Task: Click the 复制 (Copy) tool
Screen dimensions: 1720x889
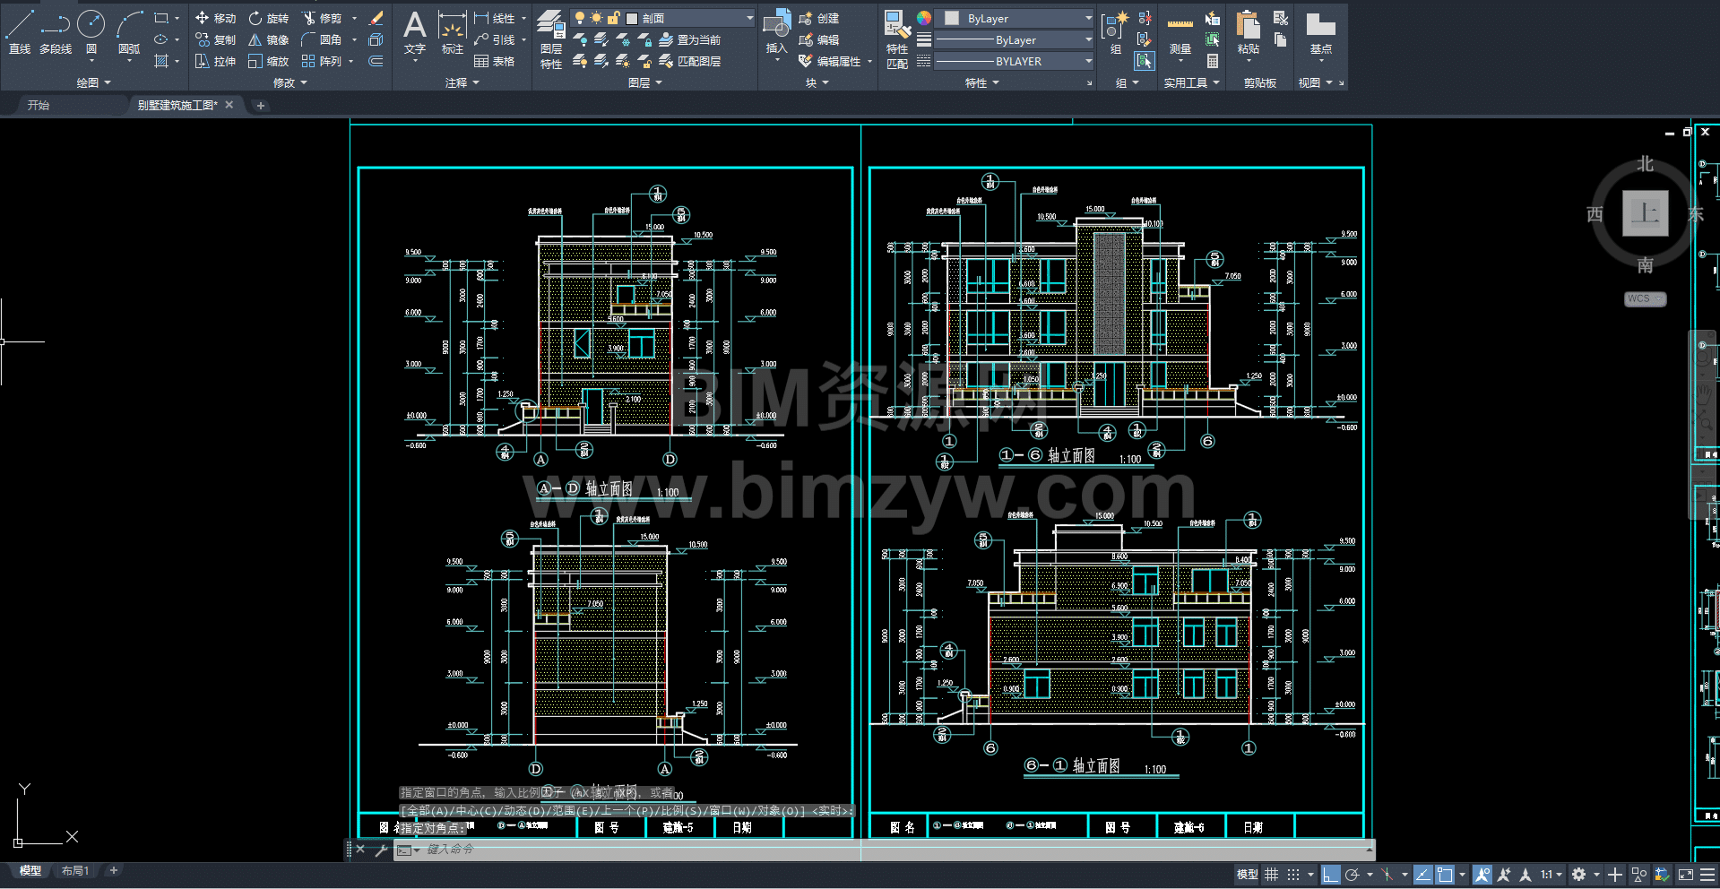Action: pyautogui.click(x=215, y=39)
